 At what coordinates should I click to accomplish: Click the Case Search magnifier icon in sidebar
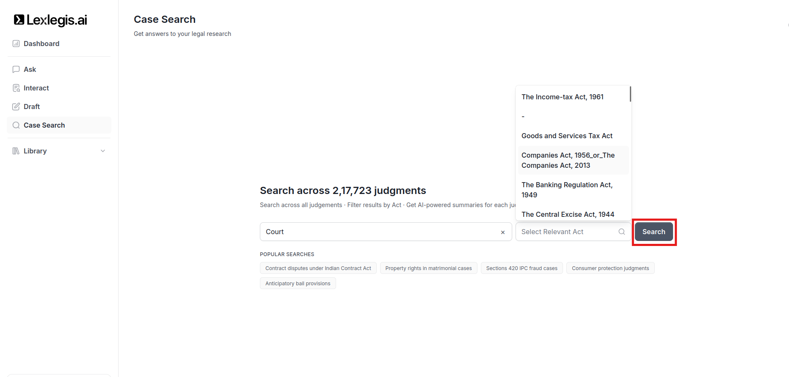coord(16,125)
